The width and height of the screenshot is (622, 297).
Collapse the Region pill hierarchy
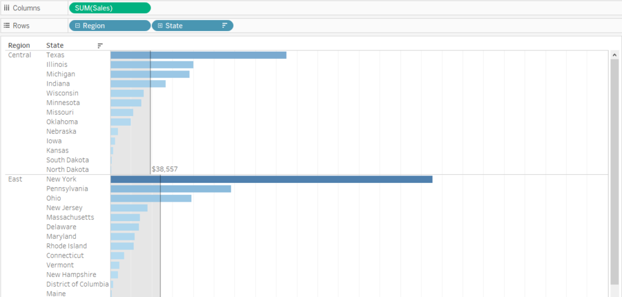coord(78,26)
